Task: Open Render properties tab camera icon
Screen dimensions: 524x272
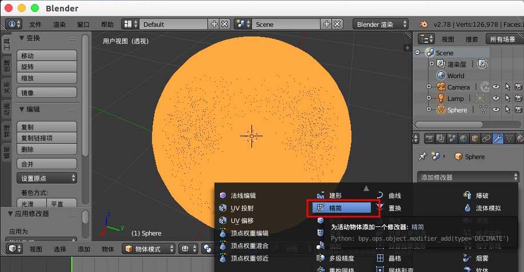Action: pos(429,139)
